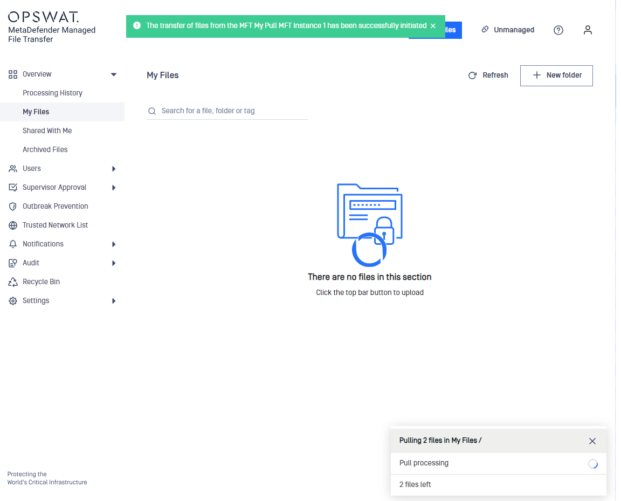Click the partially hidden blue upload button
The width and height of the screenshot is (621, 501).
(x=453, y=30)
